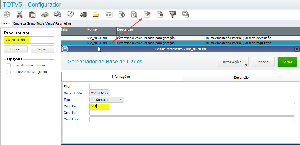
Task: Click the Salvar button
Action: (x=287, y=62)
